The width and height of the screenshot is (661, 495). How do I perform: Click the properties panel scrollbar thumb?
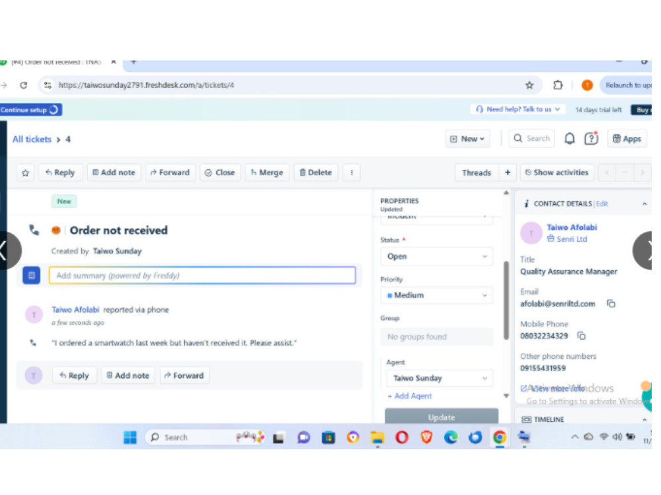(506, 300)
